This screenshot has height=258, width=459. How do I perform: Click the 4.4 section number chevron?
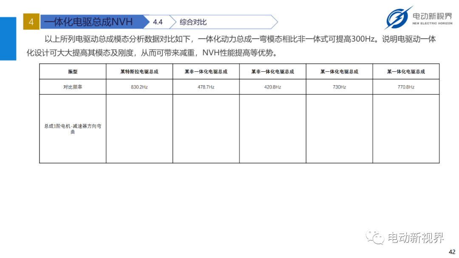point(158,22)
